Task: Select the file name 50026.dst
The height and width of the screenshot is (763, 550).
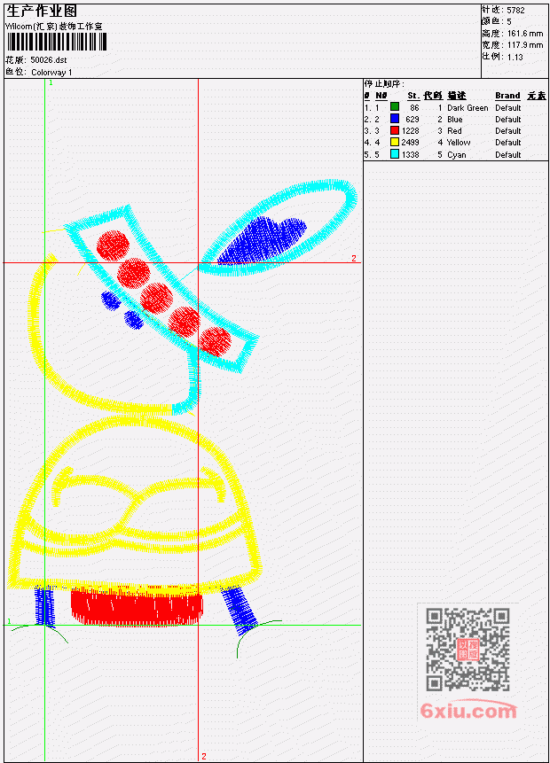Action: pos(49,60)
